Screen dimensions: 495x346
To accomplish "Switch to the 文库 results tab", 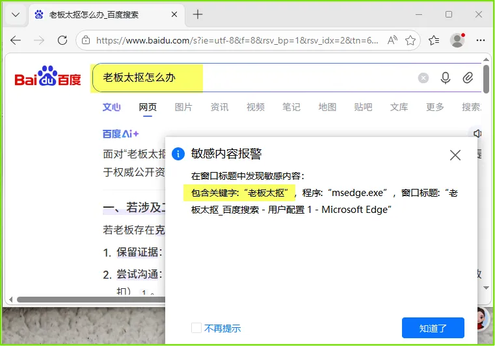I will (399, 107).
